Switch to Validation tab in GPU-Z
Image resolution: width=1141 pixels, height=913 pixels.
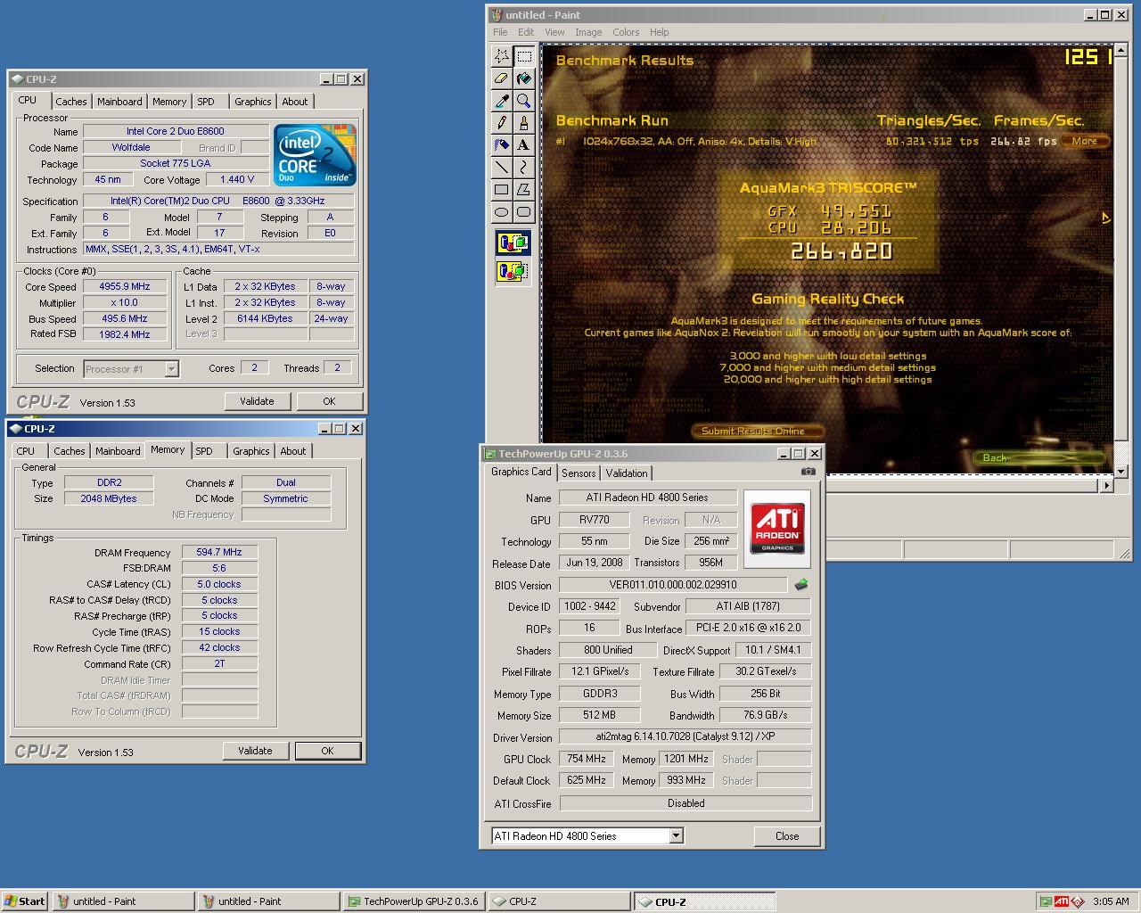[x=627, y=473]
